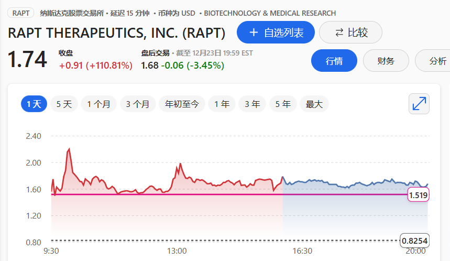Expand the chart to fullscreen

pos(419,104)
